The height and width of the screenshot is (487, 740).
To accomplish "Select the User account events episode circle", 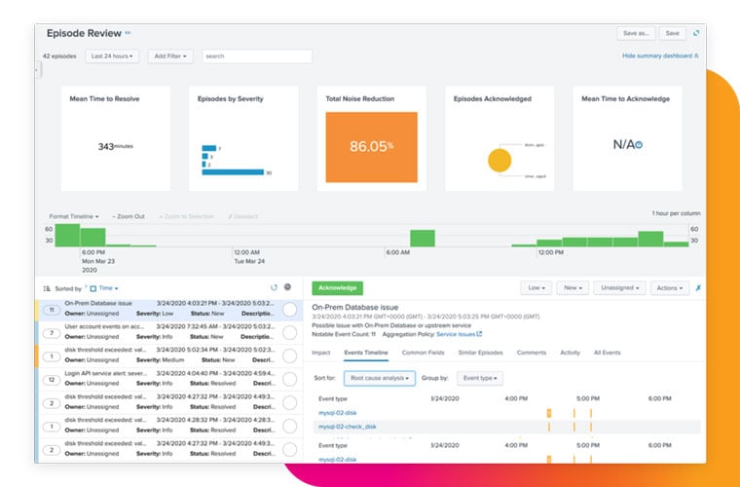I will 289,332.
